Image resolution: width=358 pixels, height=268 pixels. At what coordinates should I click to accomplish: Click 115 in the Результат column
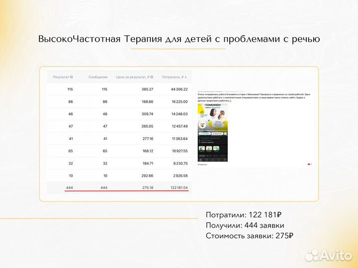click(70, 89)
